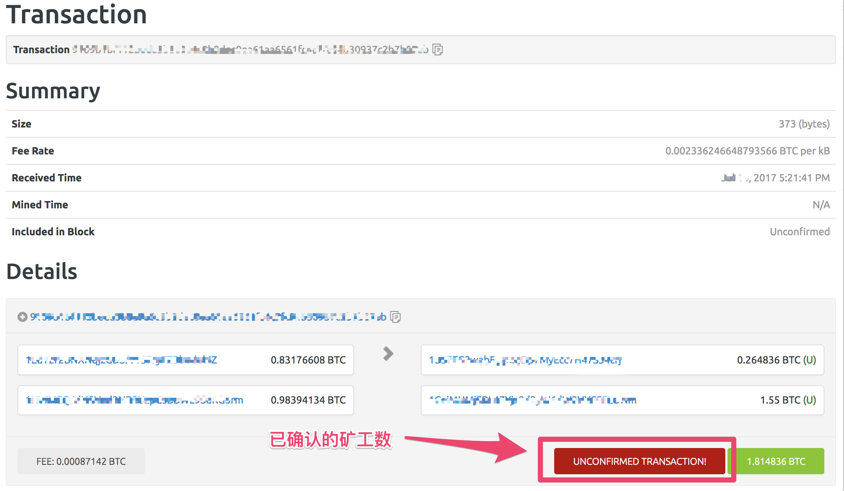Click the Received Time value
The image size is (844, 491).
point(775,178)
